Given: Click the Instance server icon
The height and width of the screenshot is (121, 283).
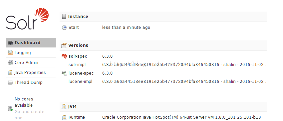Looking at the screenshot, I should (64, 17).
